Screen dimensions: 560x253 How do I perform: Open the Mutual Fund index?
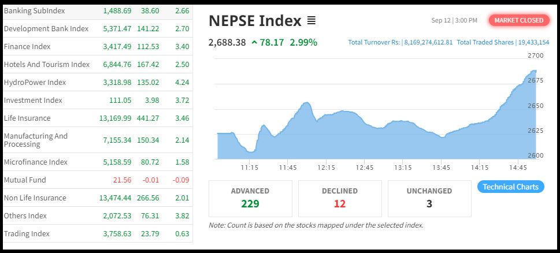(25, 180)
